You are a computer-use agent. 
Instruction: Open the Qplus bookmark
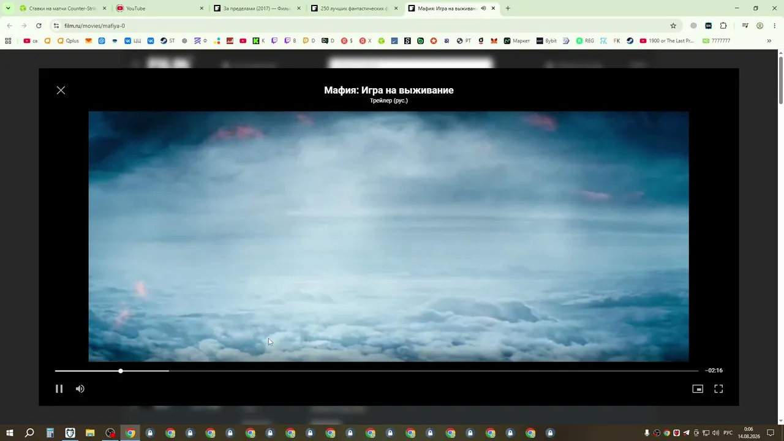coord(68,41)
